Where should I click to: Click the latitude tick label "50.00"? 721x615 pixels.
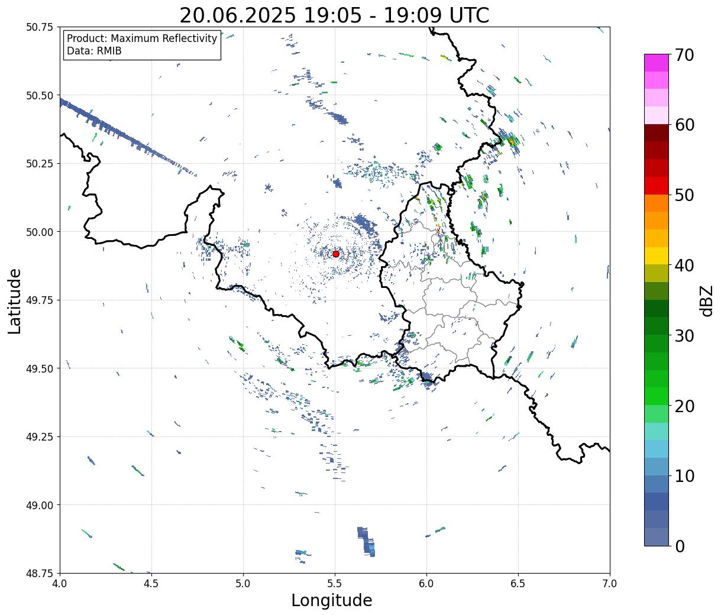(40, 232)
